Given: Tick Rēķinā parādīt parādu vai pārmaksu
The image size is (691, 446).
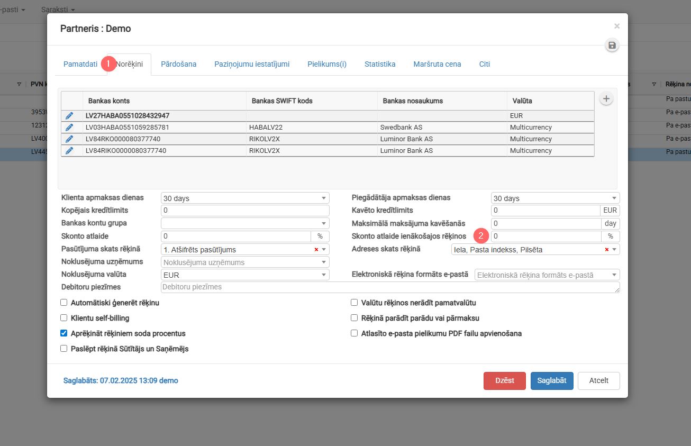Looking at the screenshot, I should [x=354, y=318].
